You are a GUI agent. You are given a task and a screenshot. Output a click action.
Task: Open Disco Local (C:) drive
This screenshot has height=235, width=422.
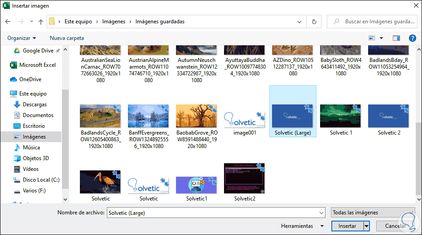point(36,179)
